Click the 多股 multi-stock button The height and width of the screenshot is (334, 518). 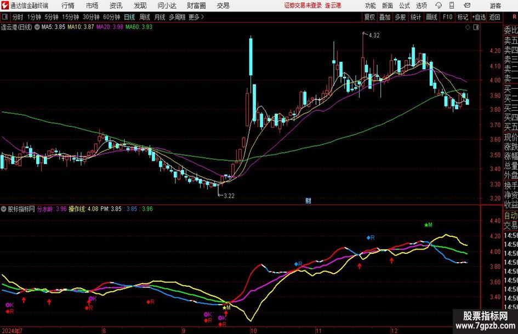(400, 17)
